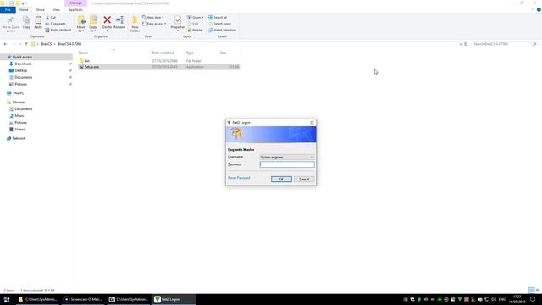Open the ribbon Open dropdown

pyautogui.click(x=196, y=17)
